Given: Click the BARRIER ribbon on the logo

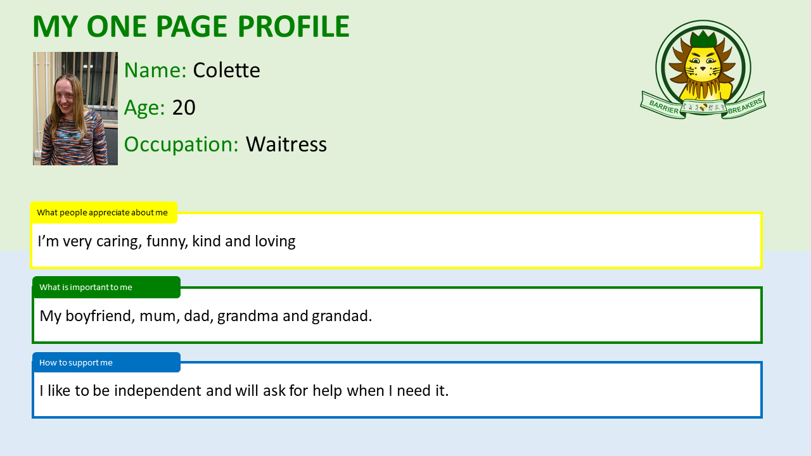Looking at the screenshot, I should 663,106.
